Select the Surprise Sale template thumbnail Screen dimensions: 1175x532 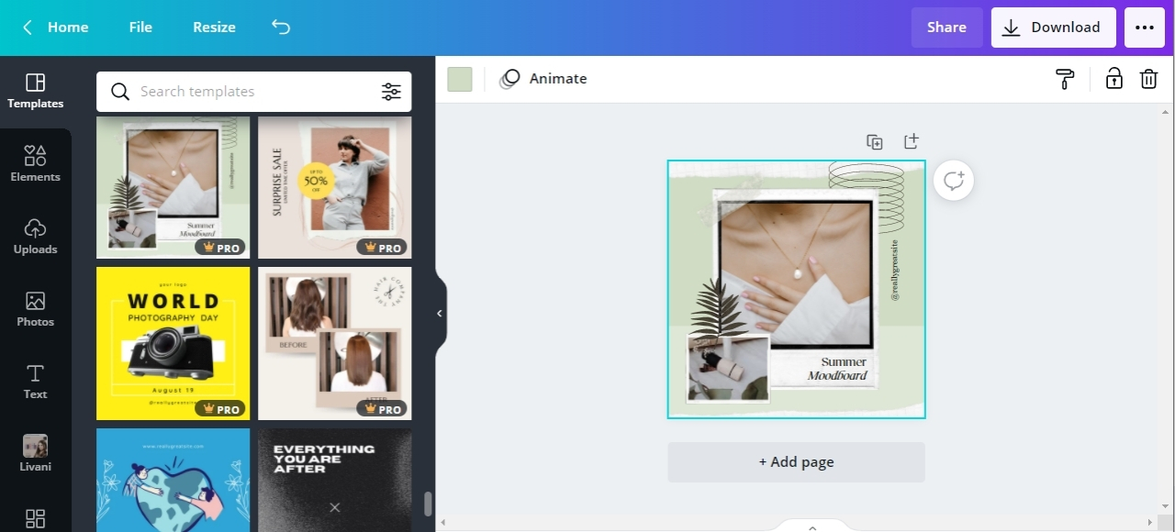coord(334,187)
